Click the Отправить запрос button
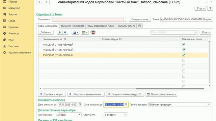The image size is (216, 121). point(52,94)
